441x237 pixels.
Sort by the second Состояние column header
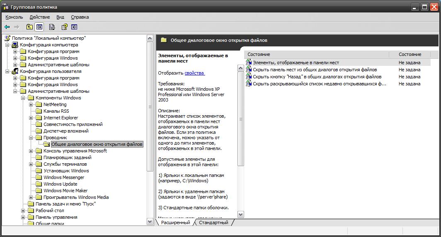tap(409, 54)
